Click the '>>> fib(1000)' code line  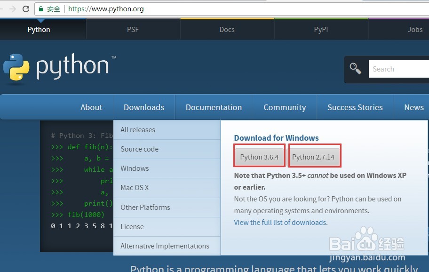point(78,215)
